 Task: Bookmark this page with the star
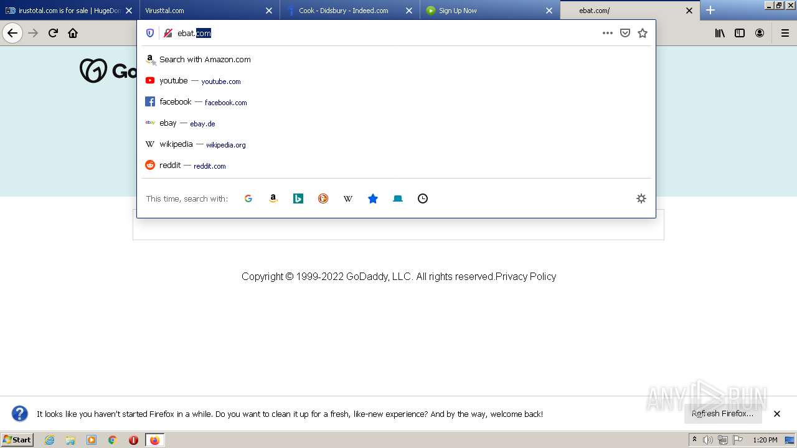pyautogui.click(x=643, y=33)
